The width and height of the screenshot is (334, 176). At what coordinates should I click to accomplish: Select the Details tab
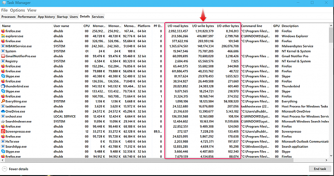tap(85, 16)
